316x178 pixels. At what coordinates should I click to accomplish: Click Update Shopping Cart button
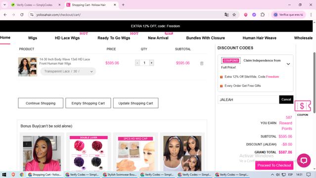tap(135, 103)
